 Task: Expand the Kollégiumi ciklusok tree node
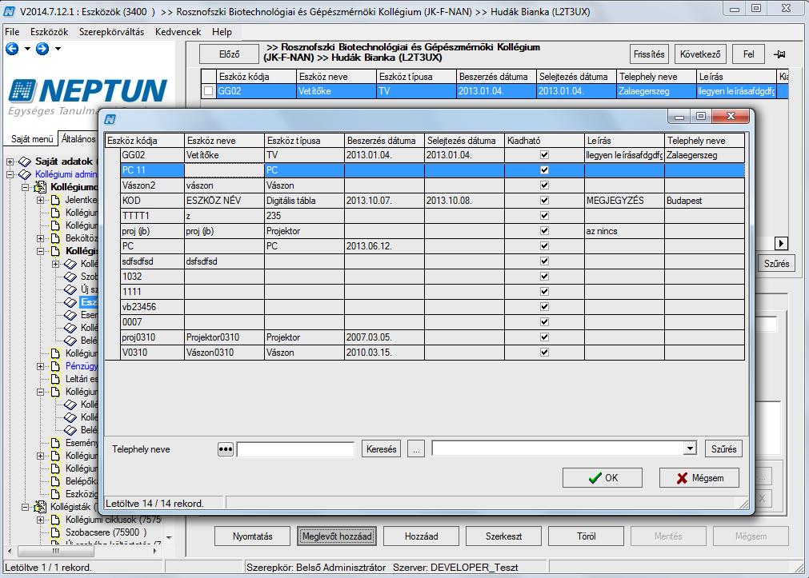coord(40,520)
